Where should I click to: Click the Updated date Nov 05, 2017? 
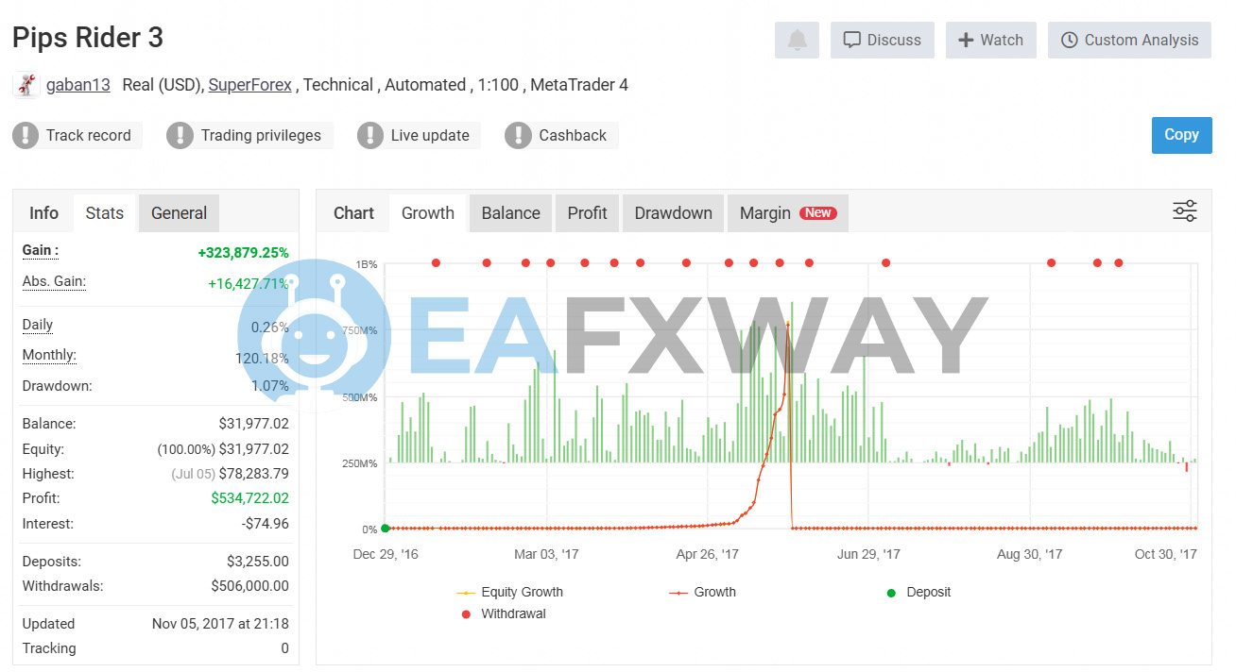coord(221,624)
